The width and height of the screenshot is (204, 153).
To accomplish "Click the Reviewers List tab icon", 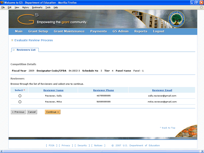I will (x=14, y=50).
